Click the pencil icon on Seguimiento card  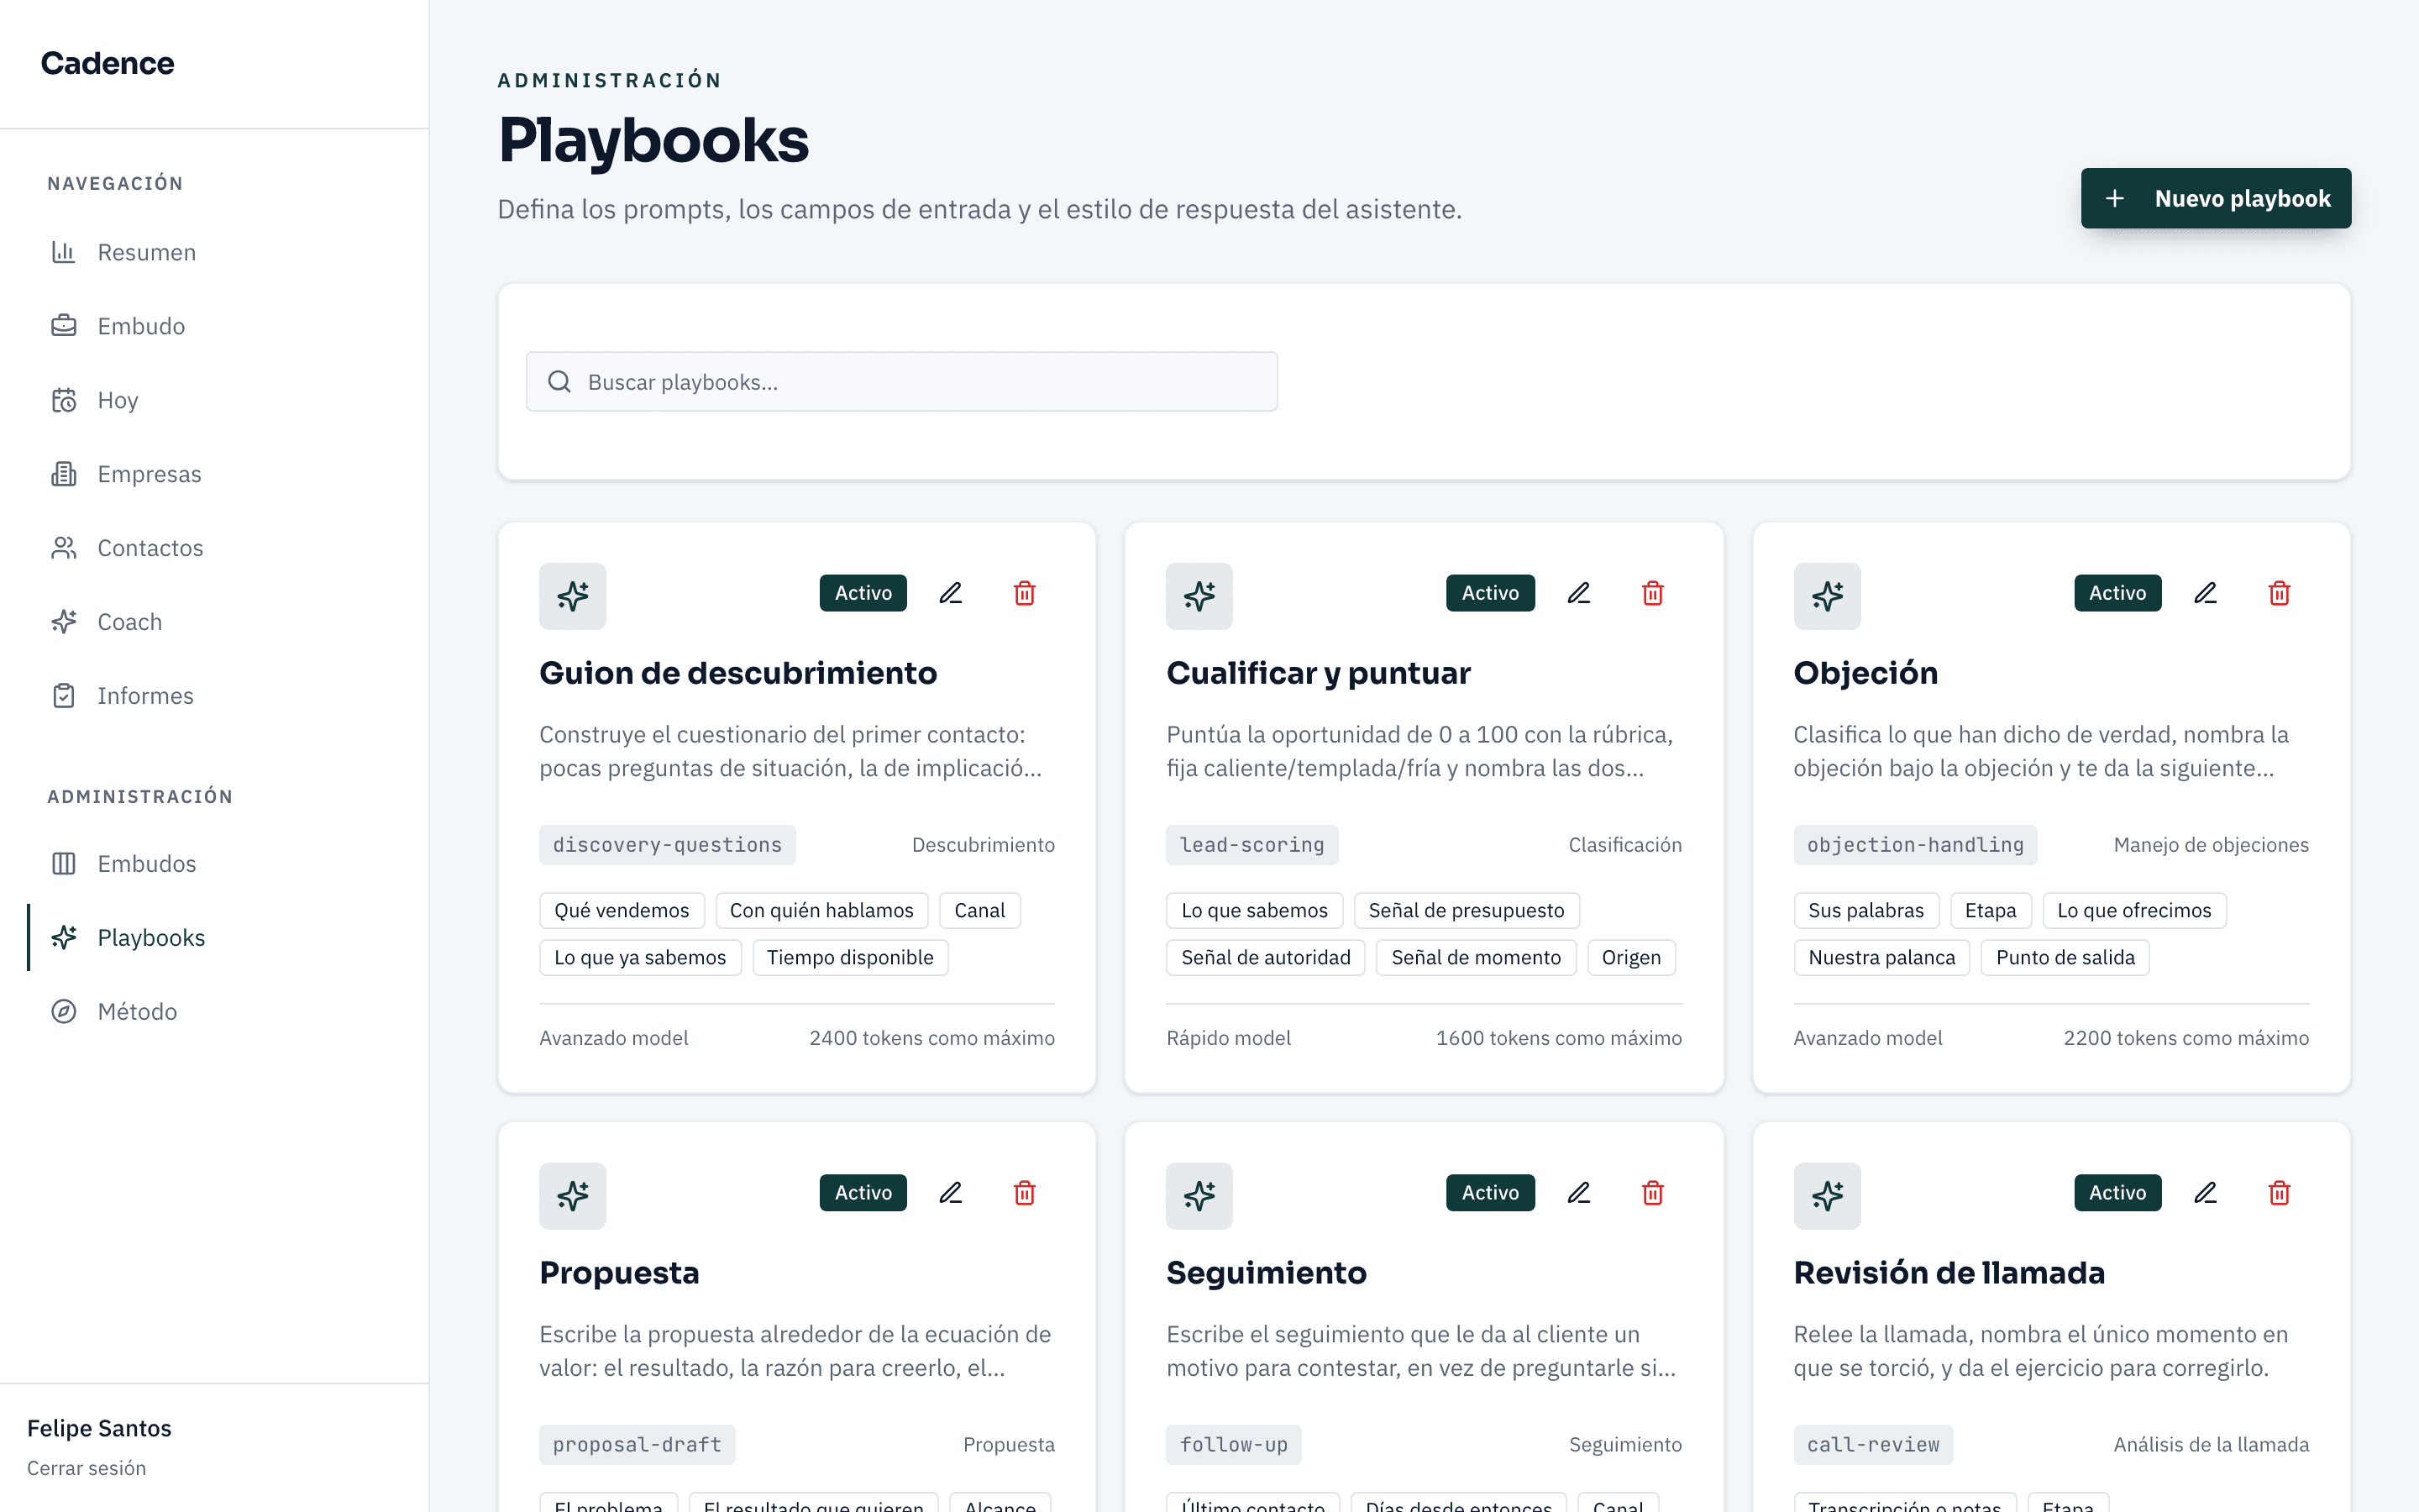pyautogui.click(x=1578, y=1193)
